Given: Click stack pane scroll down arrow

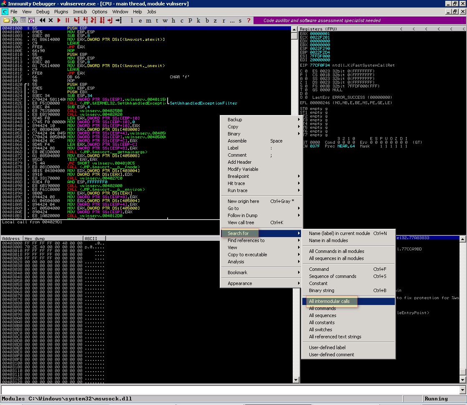Looking at the screenshot, I should click(x=462, y=380).
